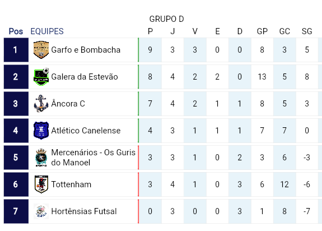Open the Hortênsias Futsal team name
The image size is (322, 231).
click(84, 211)
